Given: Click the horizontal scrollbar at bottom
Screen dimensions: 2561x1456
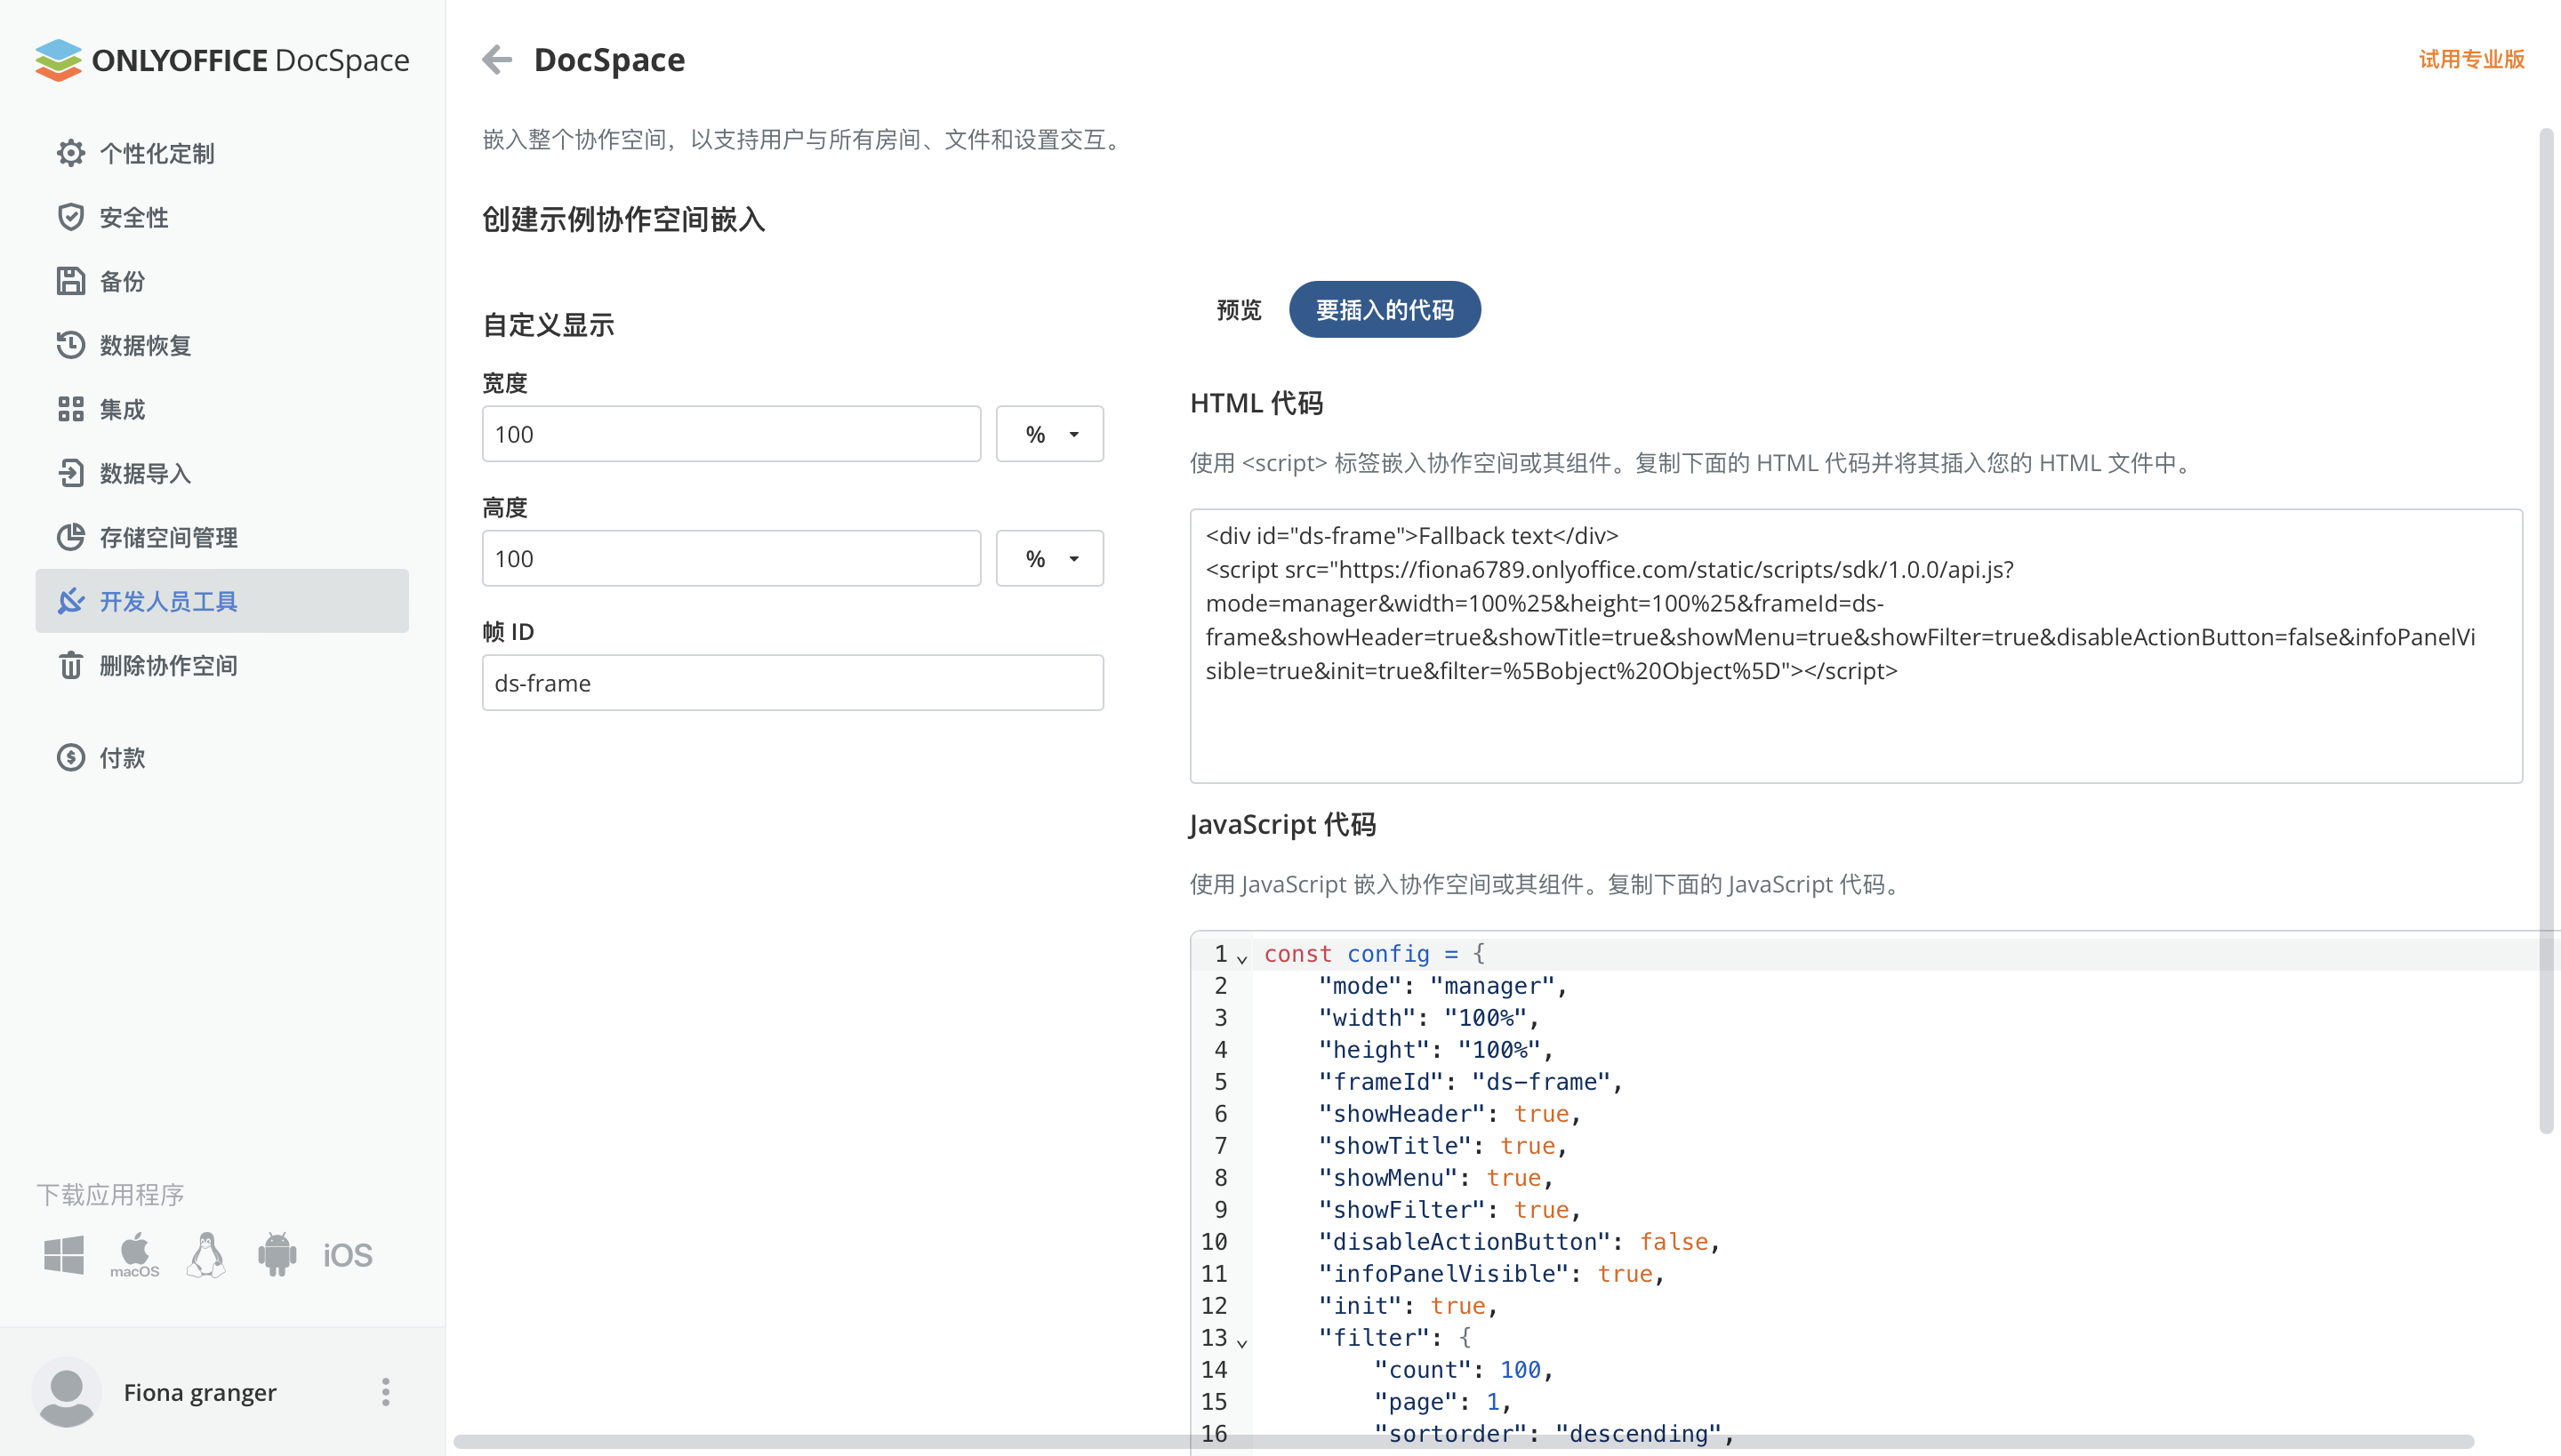Looking at the screenshot, I should click(1464, 1442).
